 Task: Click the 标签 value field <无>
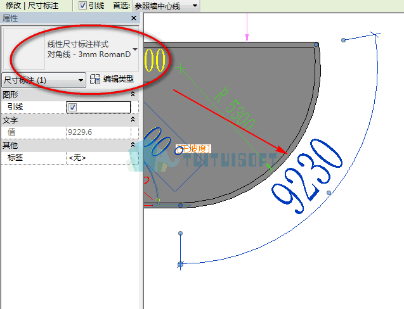point(99,158)
